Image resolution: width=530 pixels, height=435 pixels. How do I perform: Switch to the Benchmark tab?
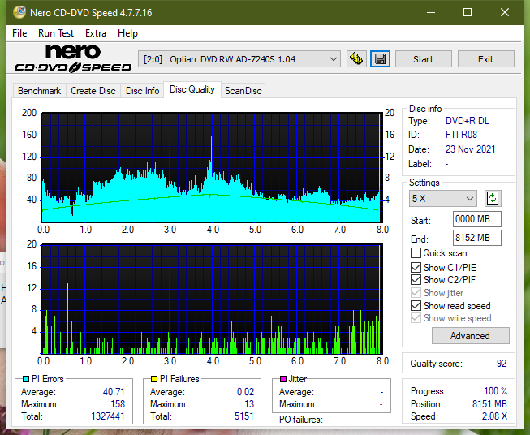click(40, 91)
